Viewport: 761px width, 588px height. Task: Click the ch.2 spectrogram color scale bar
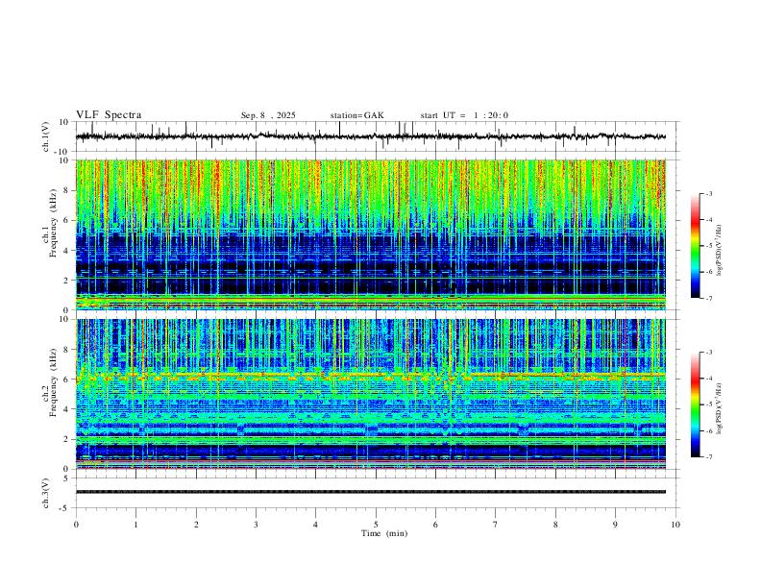(696, 404)
